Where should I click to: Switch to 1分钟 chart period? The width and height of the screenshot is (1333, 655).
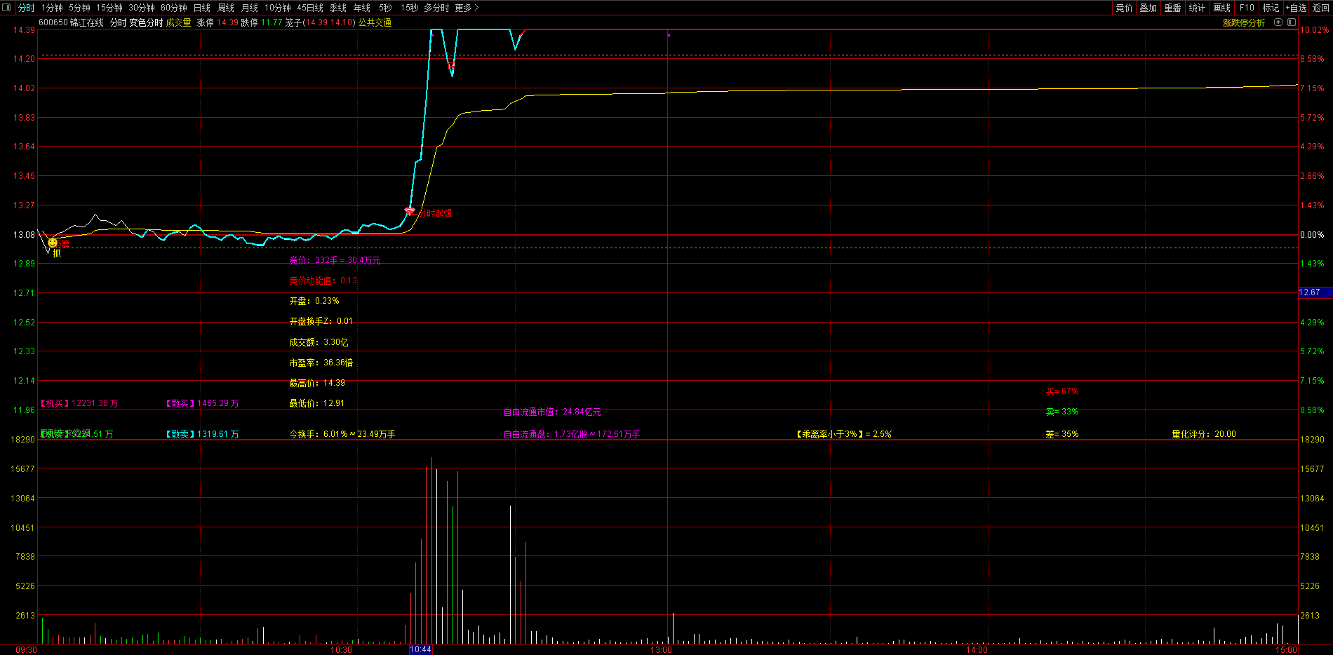(52, 8)
